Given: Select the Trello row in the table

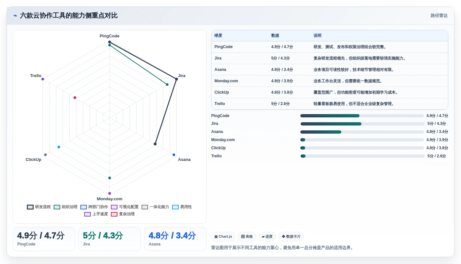Looking at the screenshot, I should click(330, 104).
